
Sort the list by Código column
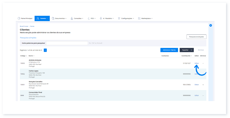[x=23, y=56]
